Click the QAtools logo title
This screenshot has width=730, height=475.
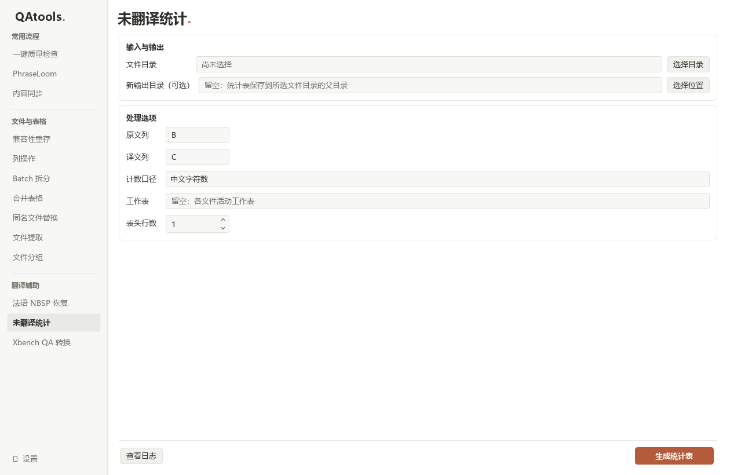tap(40, 17)
